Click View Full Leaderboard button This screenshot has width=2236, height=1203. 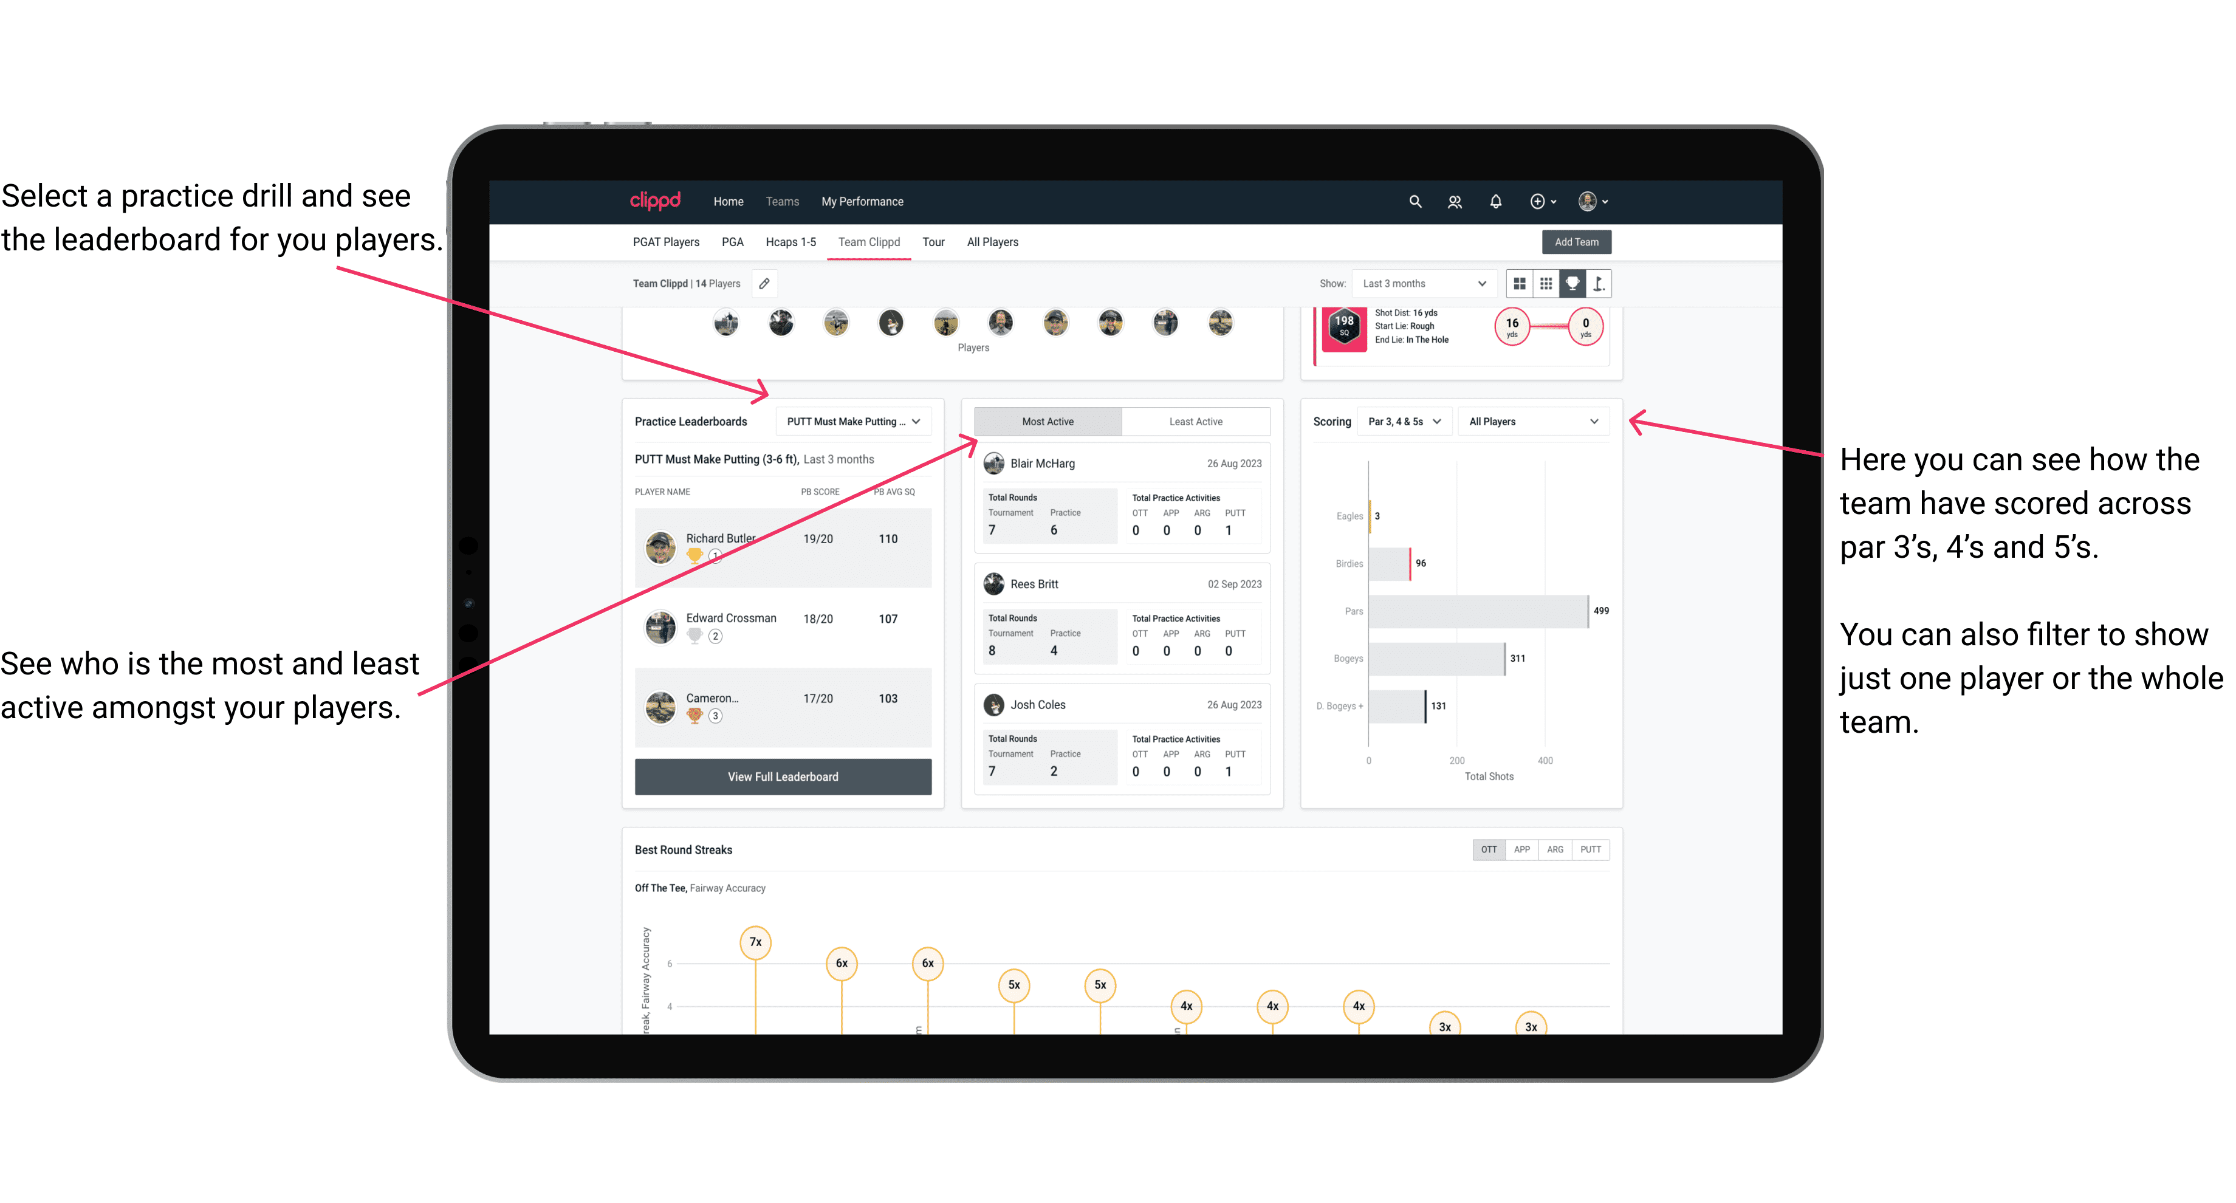782,776
